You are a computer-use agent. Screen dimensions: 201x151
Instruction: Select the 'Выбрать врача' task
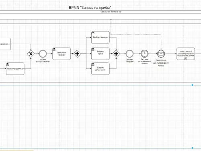click(100, 54)
